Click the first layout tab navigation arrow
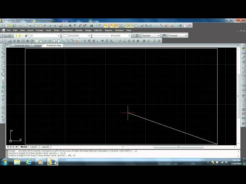Viewport: 246px width, 184px height. point(8,147)
